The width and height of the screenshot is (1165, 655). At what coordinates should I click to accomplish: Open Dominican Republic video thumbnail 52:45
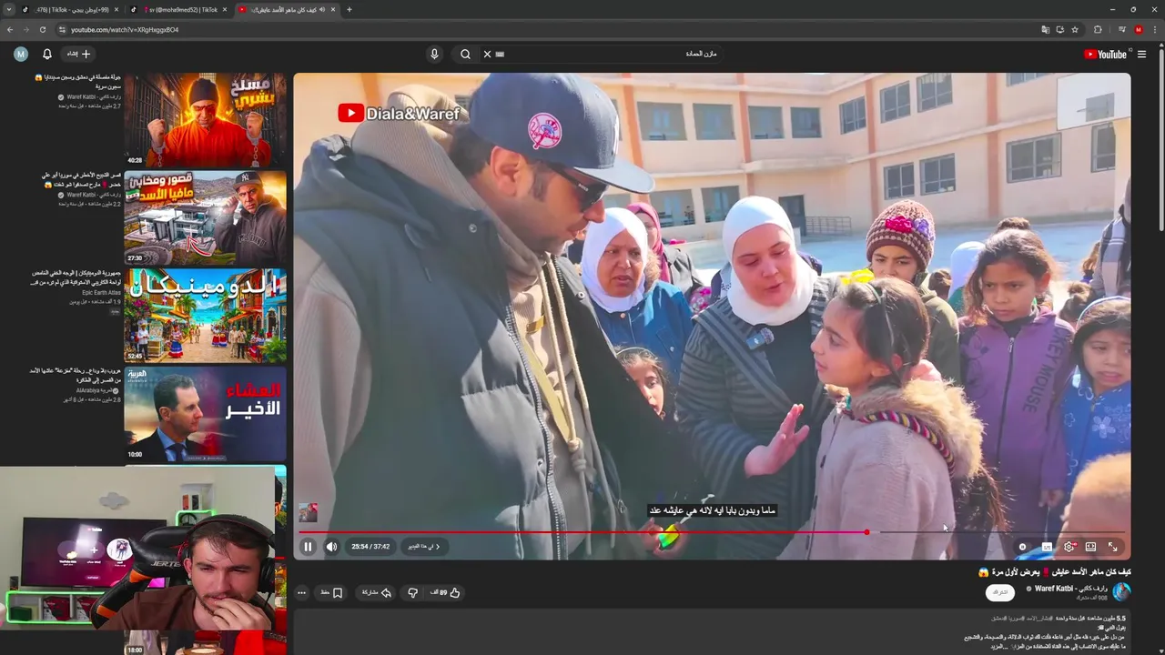205,316
